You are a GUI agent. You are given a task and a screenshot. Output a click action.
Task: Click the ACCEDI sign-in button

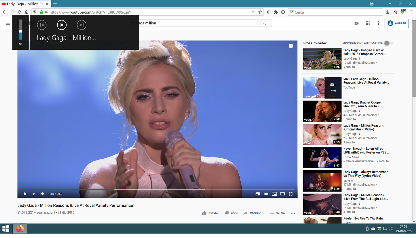point(397,23)
